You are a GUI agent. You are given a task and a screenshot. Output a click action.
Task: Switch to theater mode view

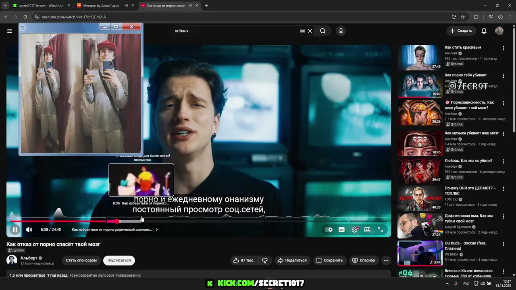pyautogui.click(x=367, y=230)
